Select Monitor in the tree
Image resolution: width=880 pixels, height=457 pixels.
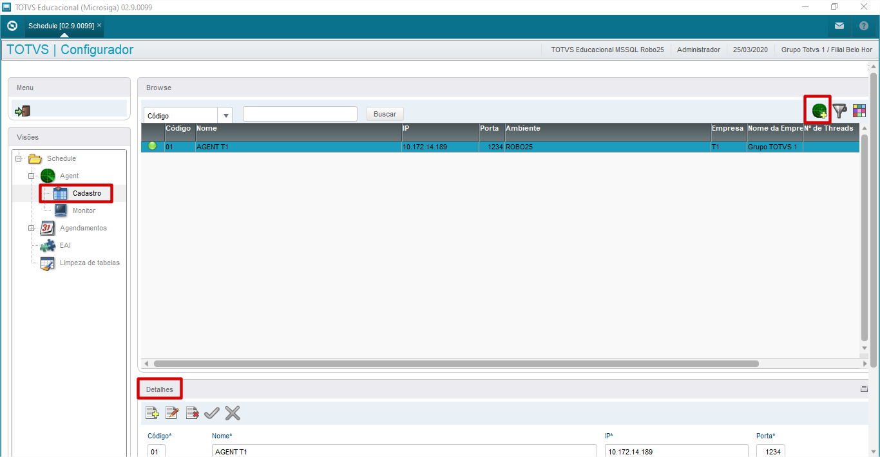tap(84, 210)
